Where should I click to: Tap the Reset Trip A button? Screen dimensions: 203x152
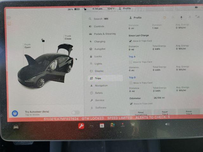point(165,112)
